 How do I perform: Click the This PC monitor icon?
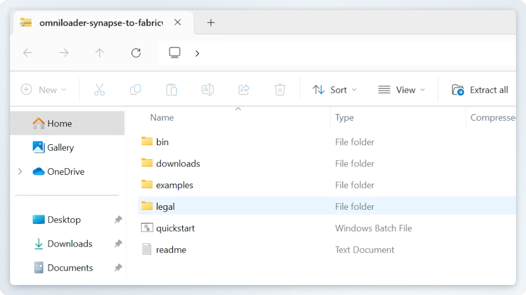click(175, 53)
